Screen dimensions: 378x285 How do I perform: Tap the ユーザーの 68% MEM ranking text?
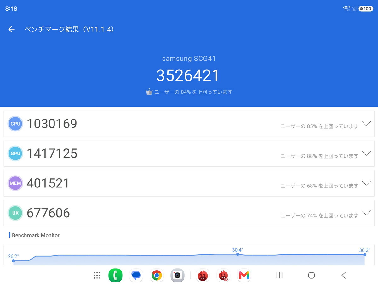(319, 186)
